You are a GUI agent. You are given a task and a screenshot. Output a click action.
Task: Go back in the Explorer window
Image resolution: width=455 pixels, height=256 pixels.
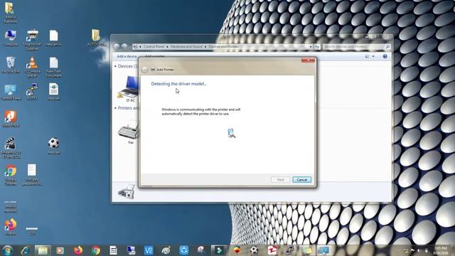coord(117,46)
